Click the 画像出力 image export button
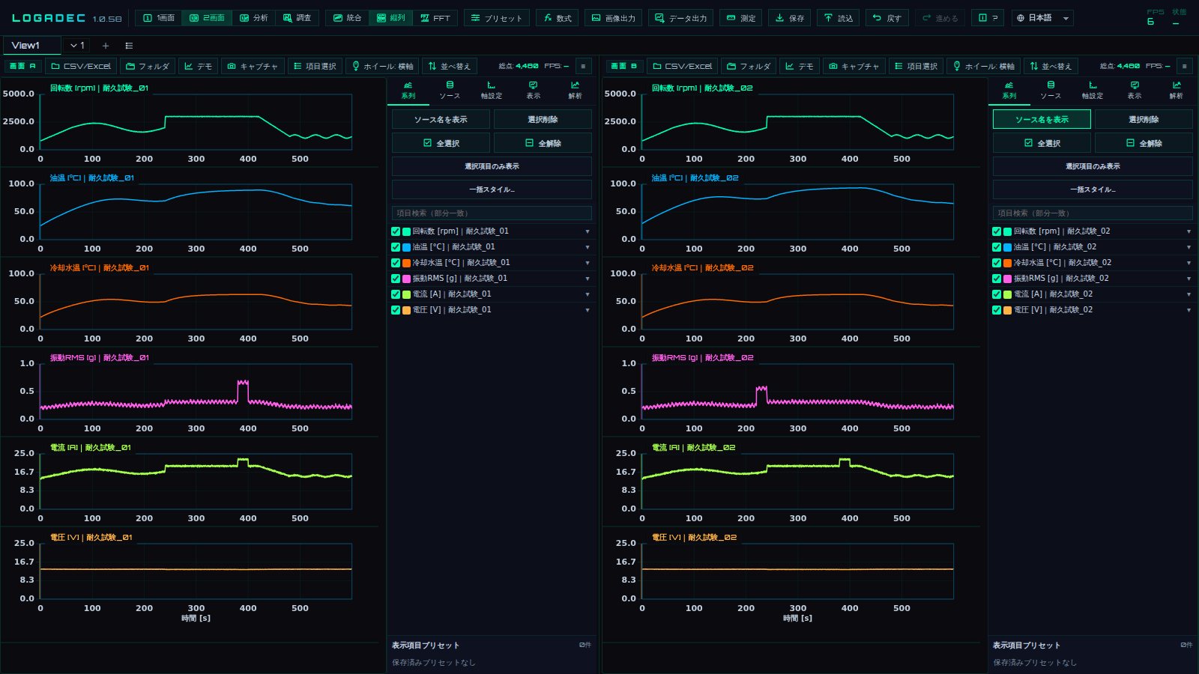 pos(614,18)
